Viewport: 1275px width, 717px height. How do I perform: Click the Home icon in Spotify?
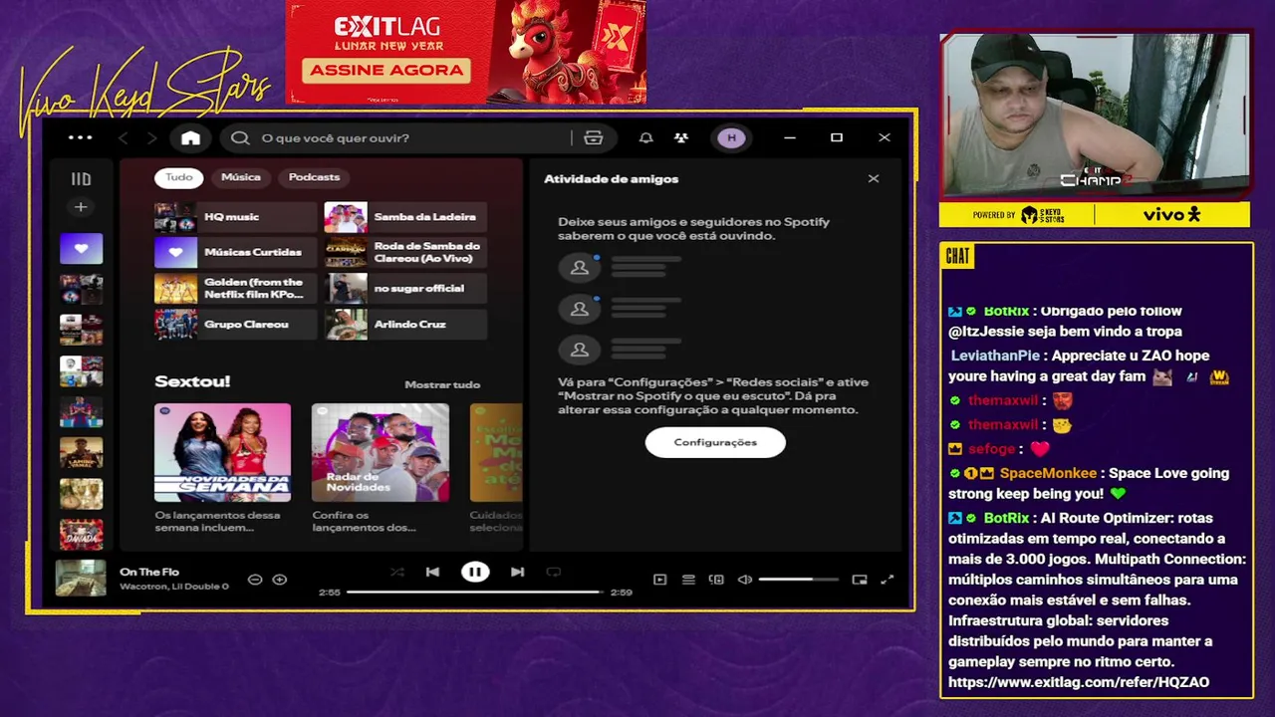[x=190, y=137]
